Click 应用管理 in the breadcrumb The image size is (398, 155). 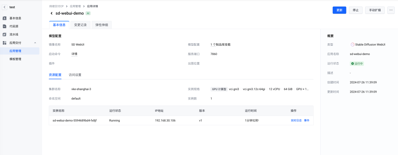(75, 6)
